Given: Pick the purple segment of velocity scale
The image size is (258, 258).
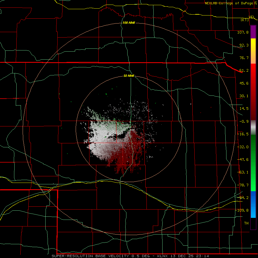Looking at the screenshot, I should [x=253, y=32].
